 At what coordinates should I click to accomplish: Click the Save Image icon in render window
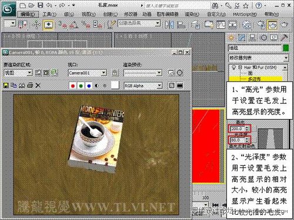tap(6, 85)
